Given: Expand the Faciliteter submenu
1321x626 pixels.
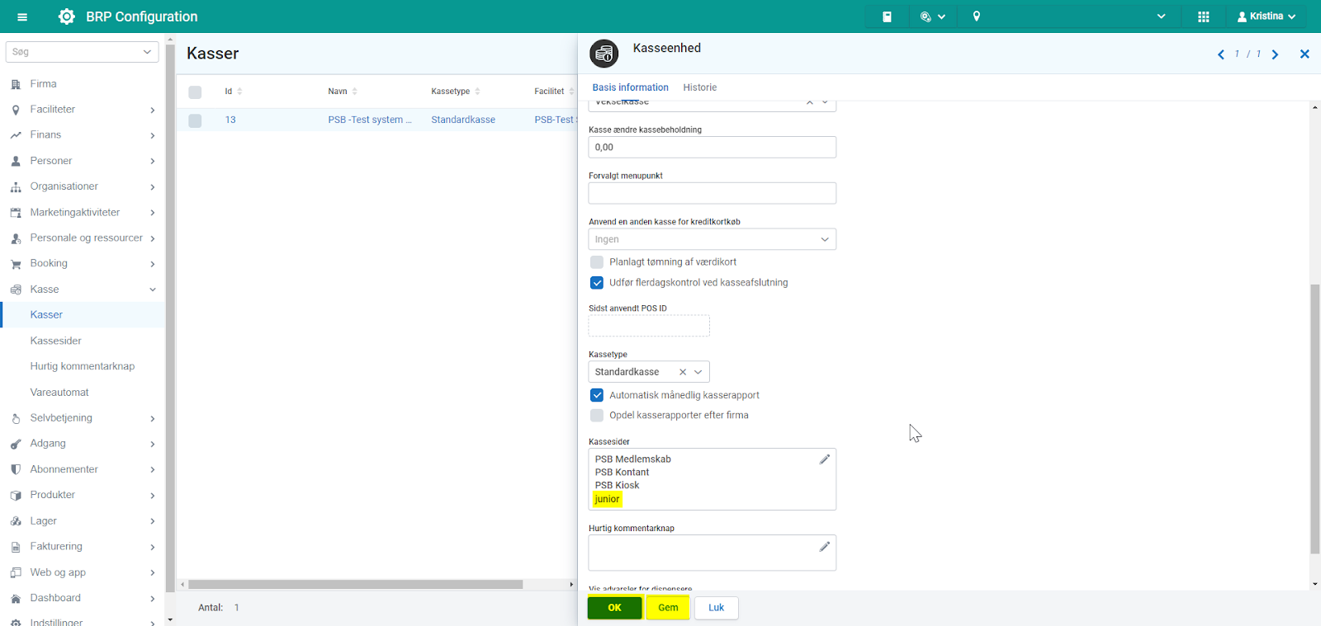Looking at the screenshot, I should click(153, 110).
